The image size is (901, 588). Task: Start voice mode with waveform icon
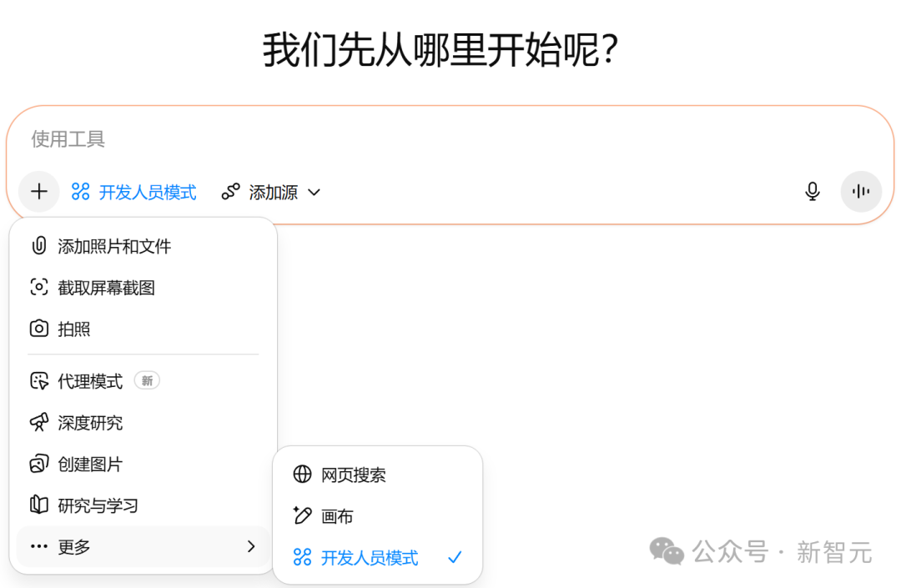coord(861,192)
